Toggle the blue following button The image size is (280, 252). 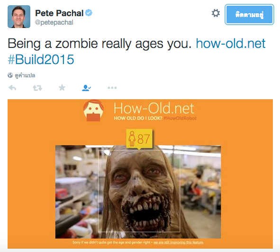[x=249, y=15]
